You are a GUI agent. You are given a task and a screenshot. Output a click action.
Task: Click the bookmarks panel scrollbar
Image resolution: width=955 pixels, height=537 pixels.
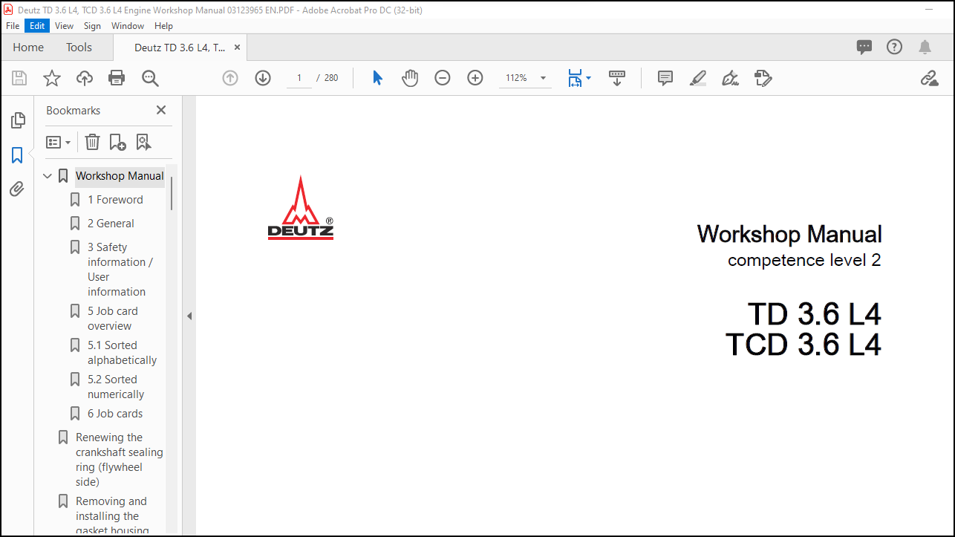172,193
